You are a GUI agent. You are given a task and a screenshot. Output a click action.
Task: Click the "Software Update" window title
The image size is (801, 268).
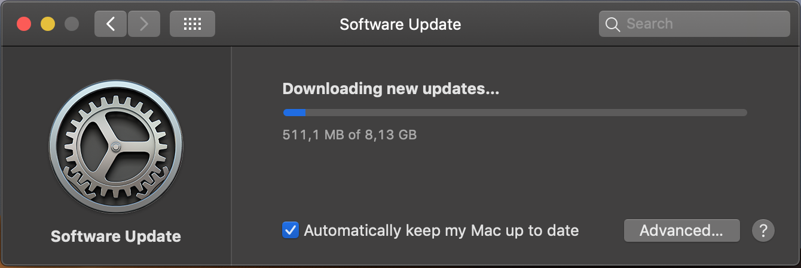[x=400, y=24]
